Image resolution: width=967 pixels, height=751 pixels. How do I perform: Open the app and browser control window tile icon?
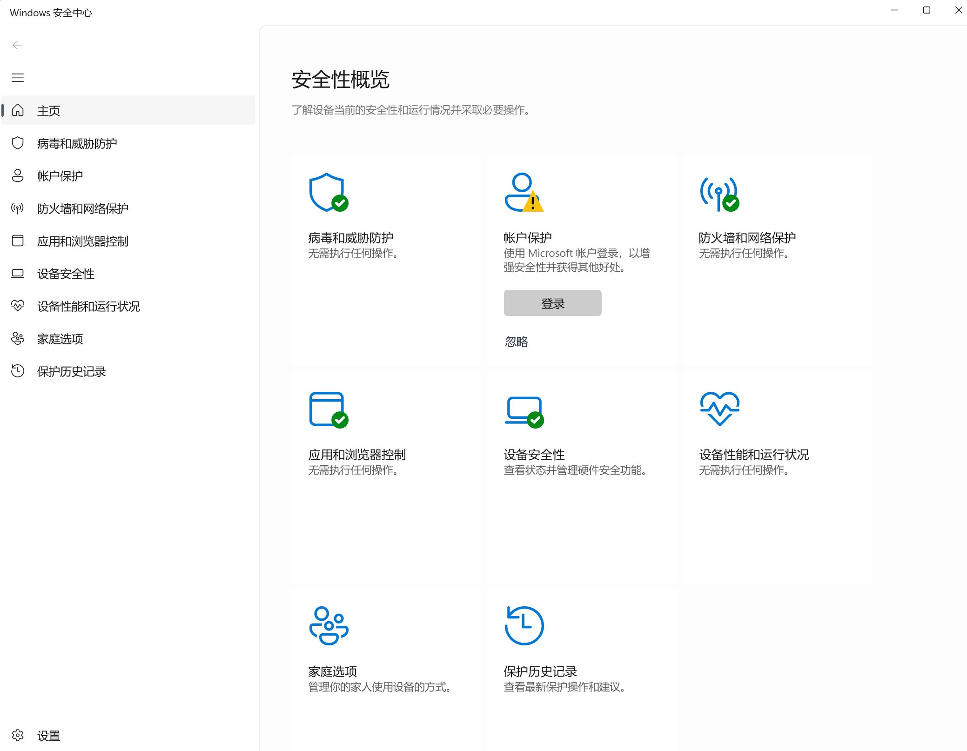click(x=328, y=409)
